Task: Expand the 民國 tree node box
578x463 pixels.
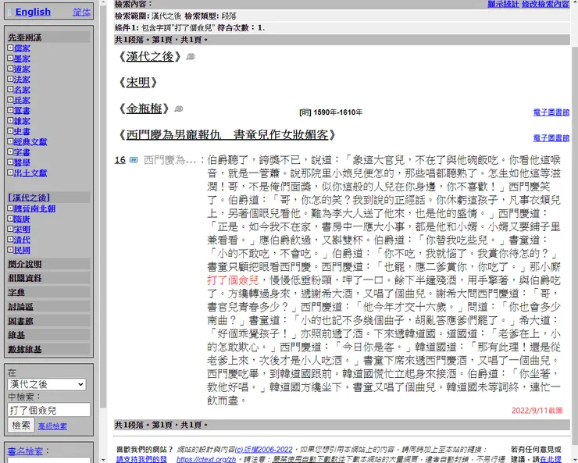Action: (10, 250)
